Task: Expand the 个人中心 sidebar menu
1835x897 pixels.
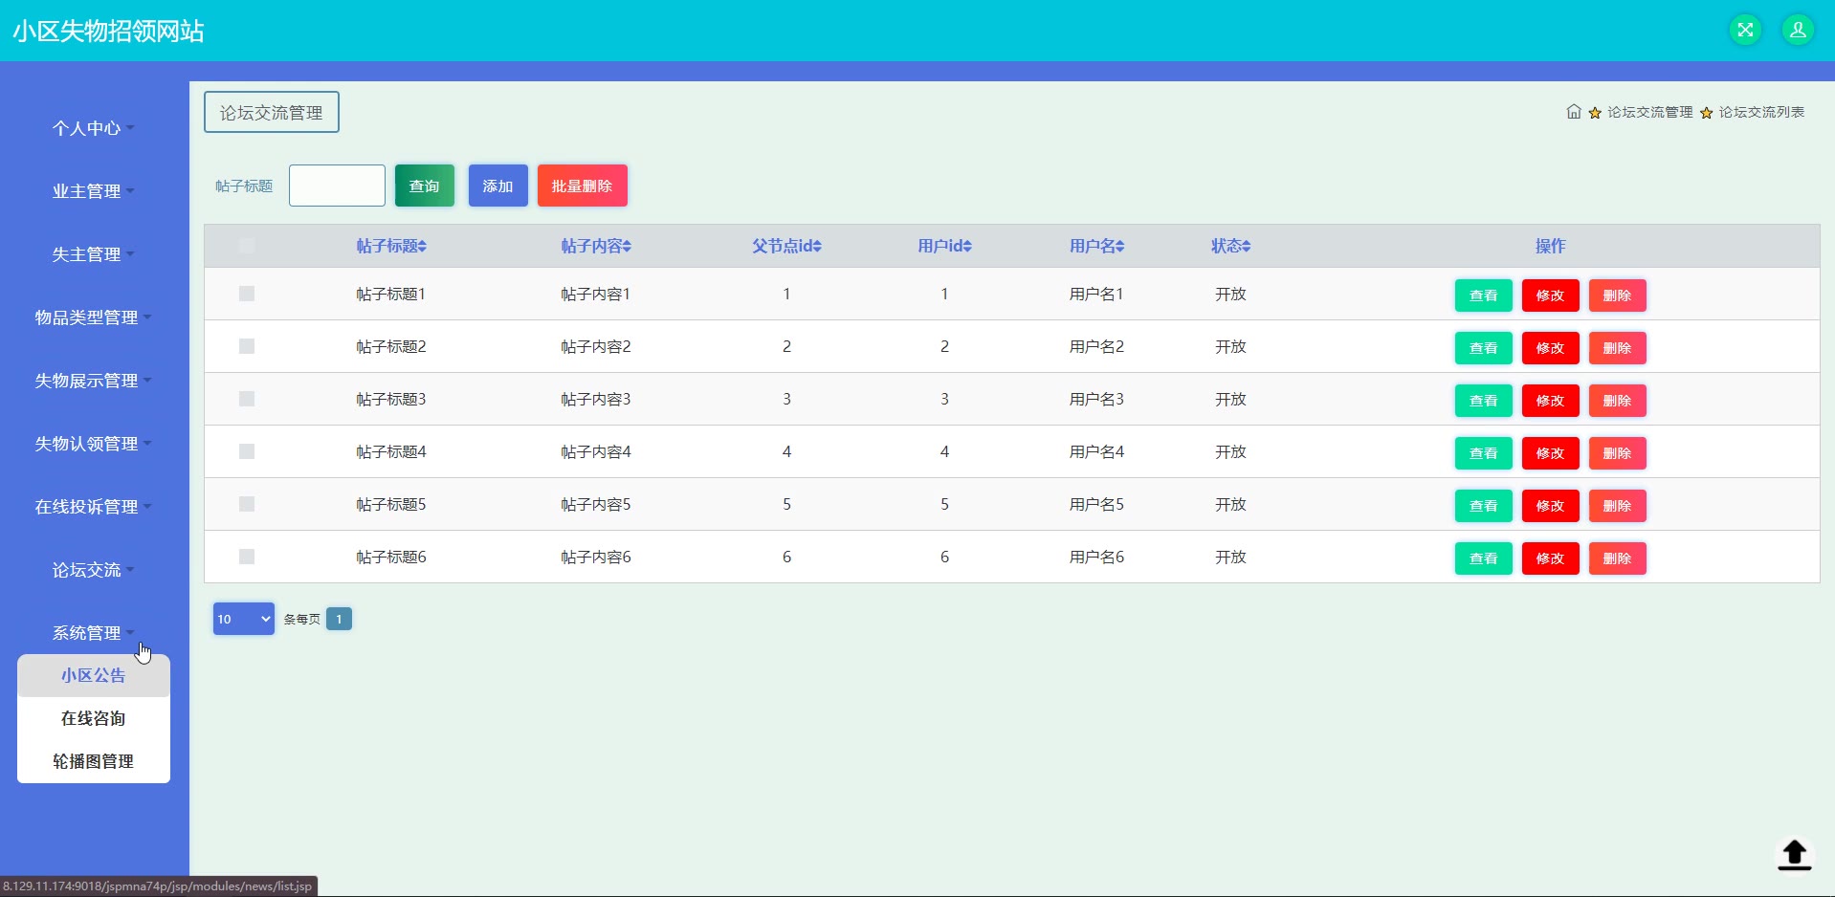Action: (x=94, y=128)
